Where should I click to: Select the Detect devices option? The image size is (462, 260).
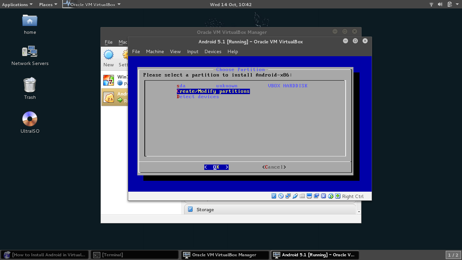point(198,96)
